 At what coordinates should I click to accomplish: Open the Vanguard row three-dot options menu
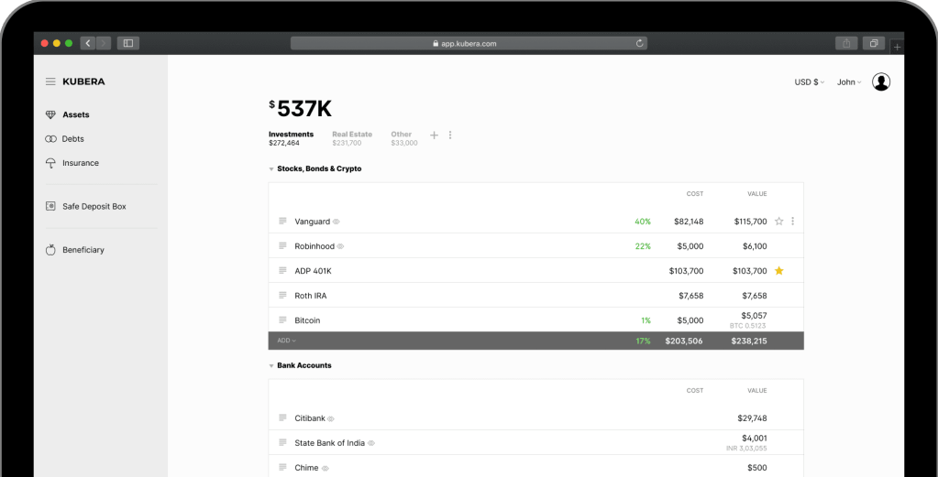coord(793,222)
